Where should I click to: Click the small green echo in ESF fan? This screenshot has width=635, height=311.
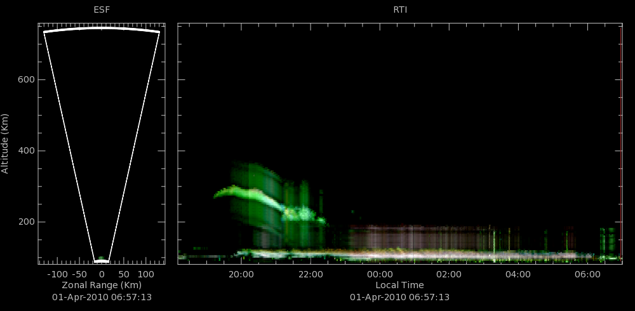101,258
